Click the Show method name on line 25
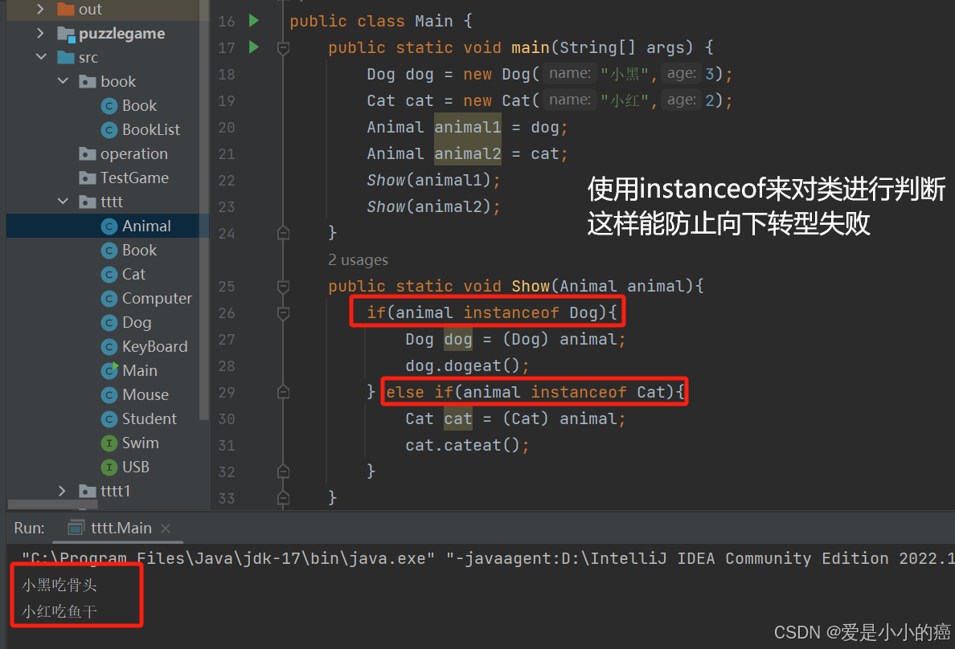The height and width of the screenshot is (649, 955). (x=531, y=286)
